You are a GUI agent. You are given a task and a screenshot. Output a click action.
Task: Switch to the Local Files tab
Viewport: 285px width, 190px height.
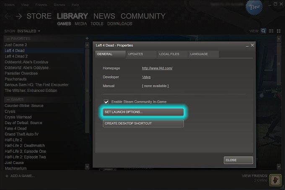(x=172, y=54)
